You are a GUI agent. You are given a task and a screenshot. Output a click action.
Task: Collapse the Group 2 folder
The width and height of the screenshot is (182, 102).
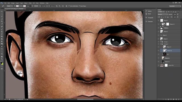pyautogui.click(x=161, y=44)
